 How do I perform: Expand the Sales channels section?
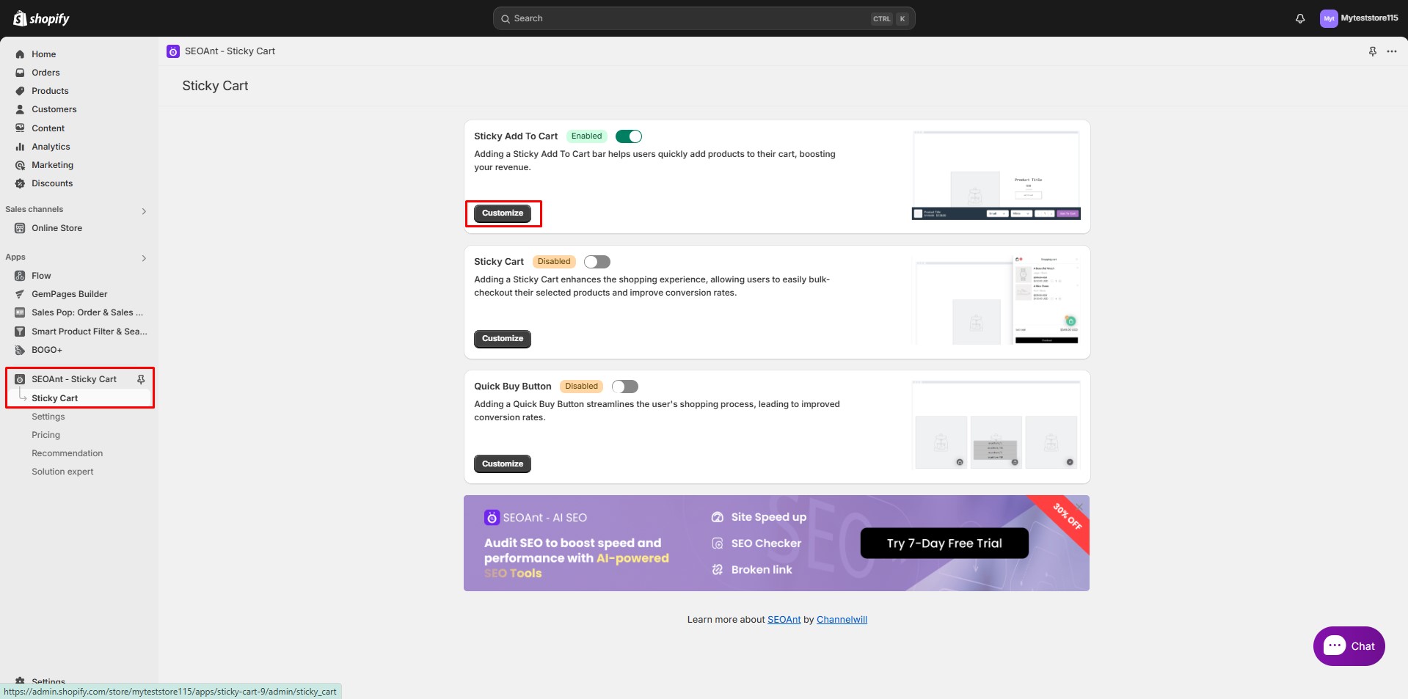coord(144,211)
